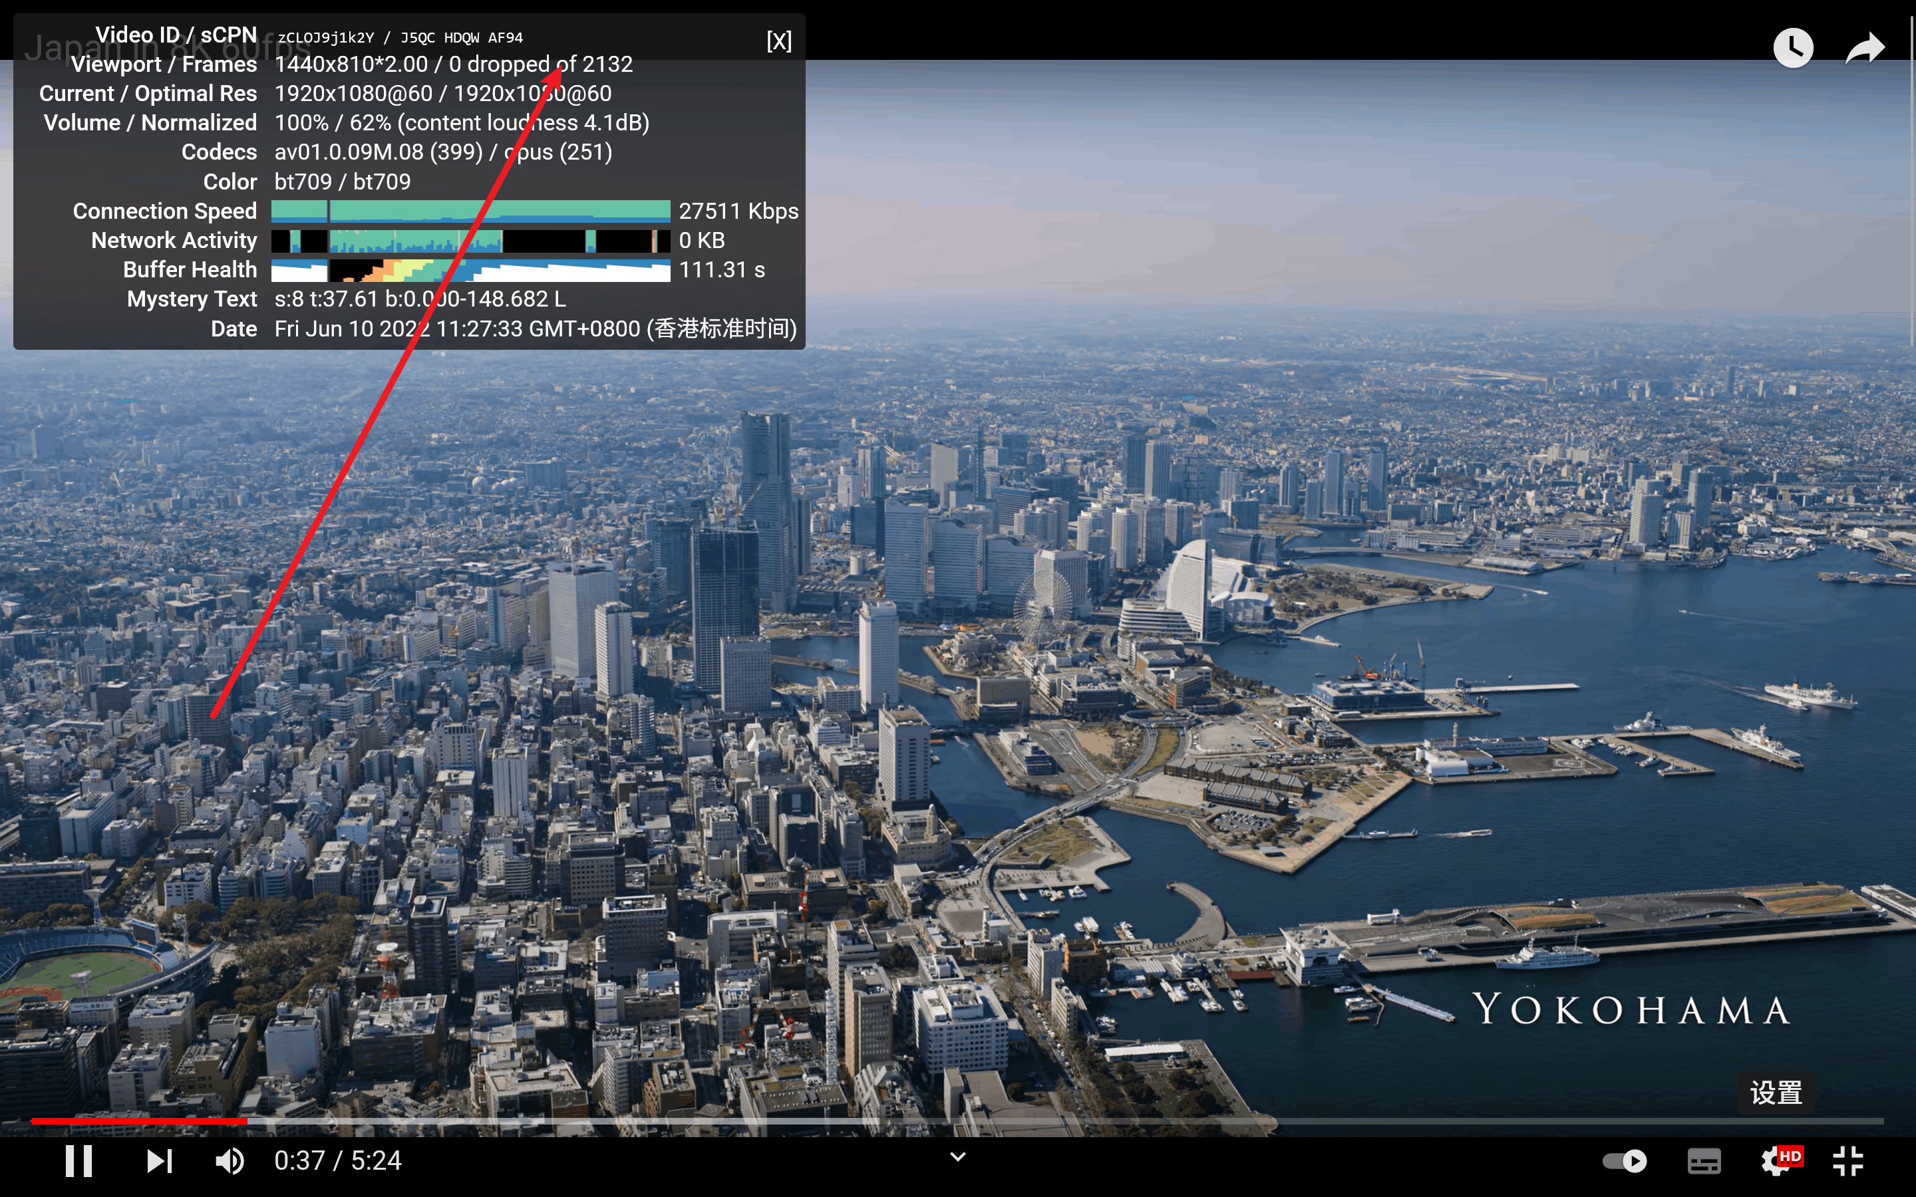Image resolution: width=1916 pixels, height=1197 pixels.
Task: Click the Share arrow icon
Action: [x=1865, y=49]
